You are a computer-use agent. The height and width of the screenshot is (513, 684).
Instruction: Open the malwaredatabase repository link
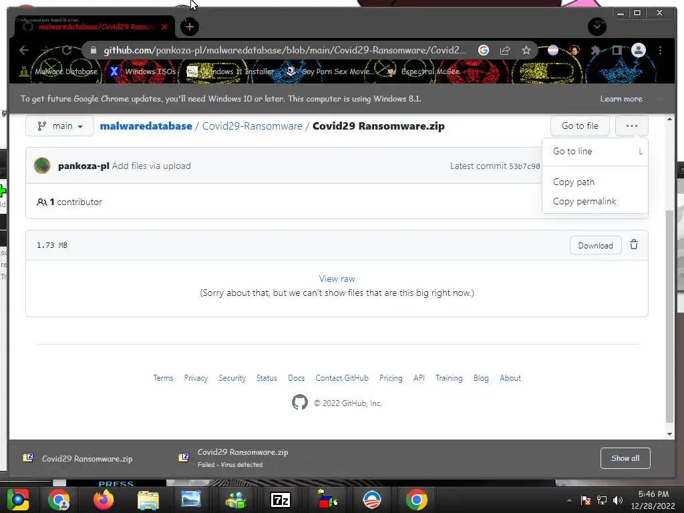point(146,126)
